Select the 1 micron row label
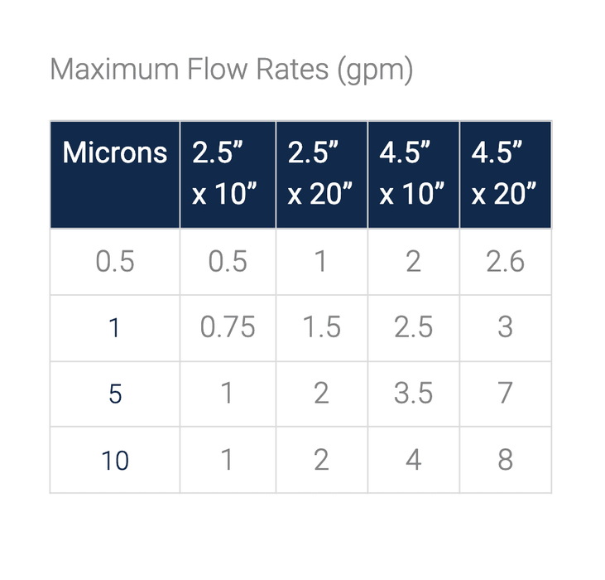 [115, 328]
